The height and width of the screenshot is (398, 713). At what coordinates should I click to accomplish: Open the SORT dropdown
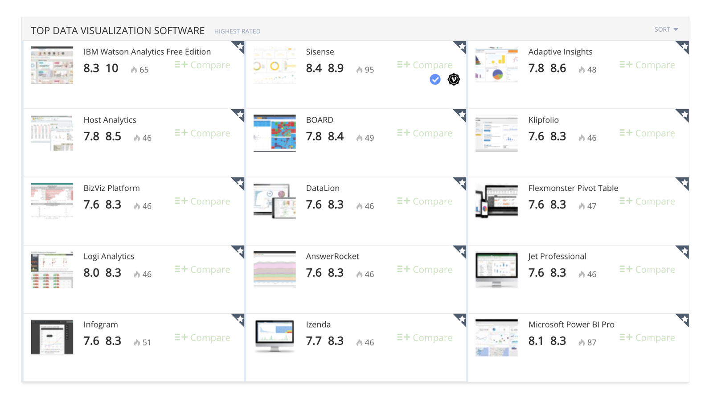666,29
